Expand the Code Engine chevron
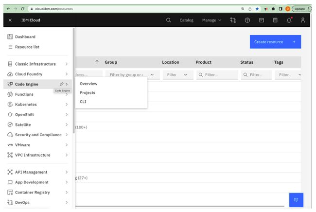This screenshot has height=212, width=316. coord(67,84)
